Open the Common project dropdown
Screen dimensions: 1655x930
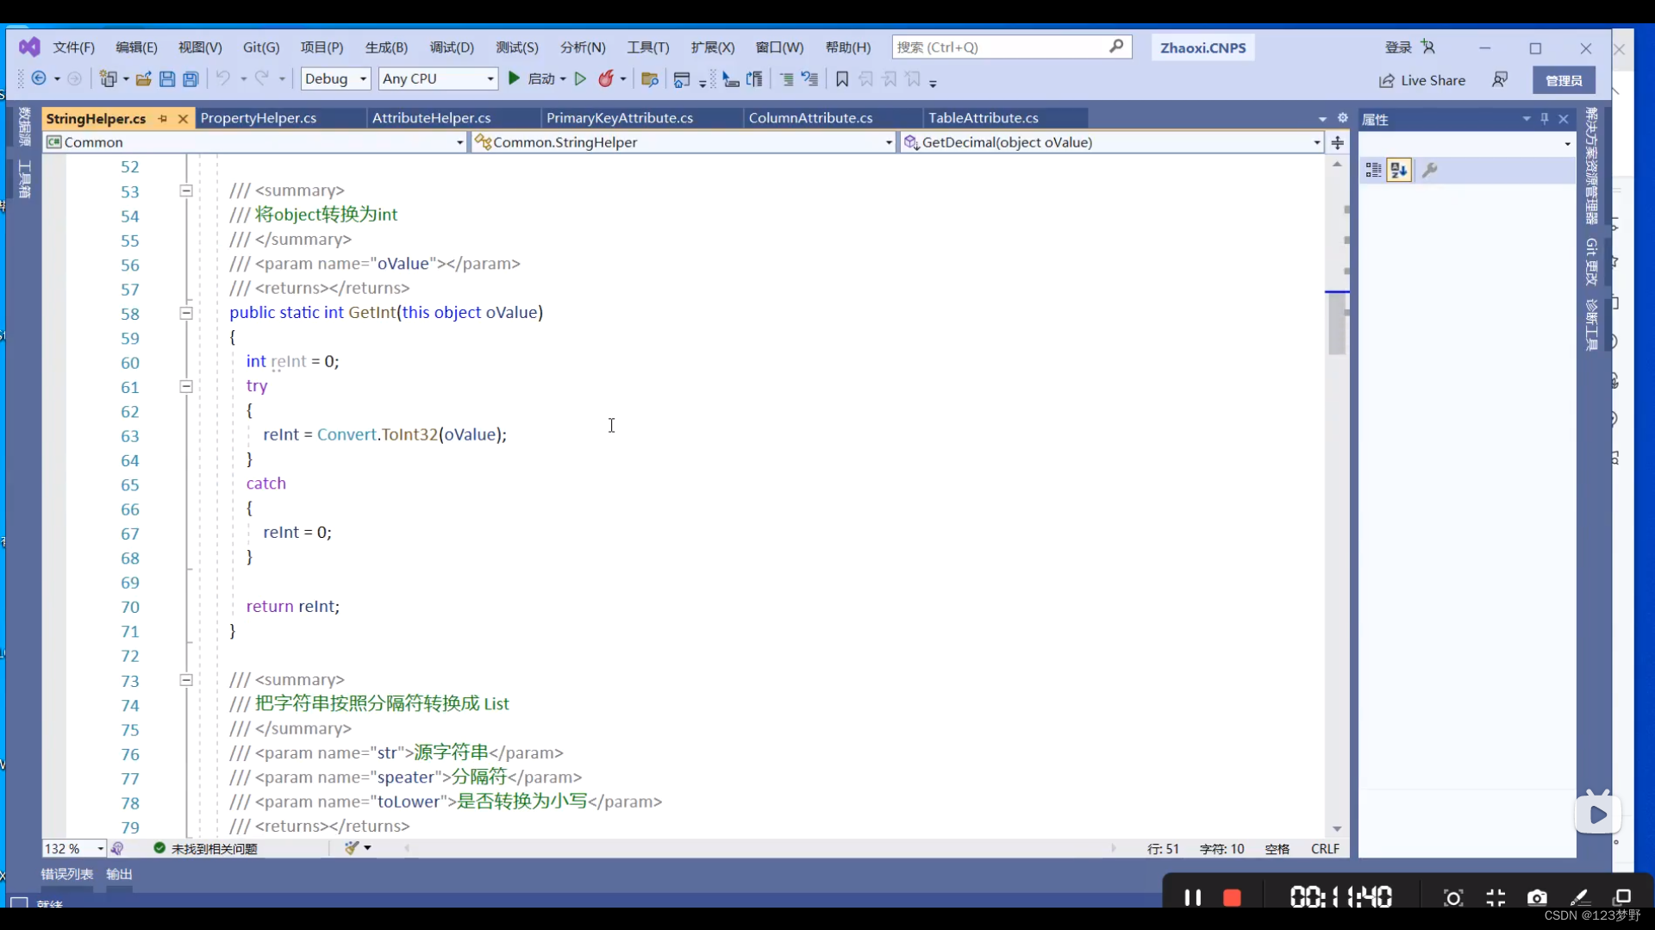[255, 142]
